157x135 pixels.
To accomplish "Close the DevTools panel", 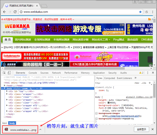I will click(x=153, y=73).
